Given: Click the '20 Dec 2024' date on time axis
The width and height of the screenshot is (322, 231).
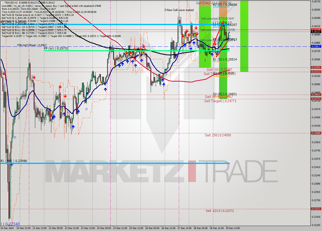Looking at the screenshot, I should click(x=7, y=228).
